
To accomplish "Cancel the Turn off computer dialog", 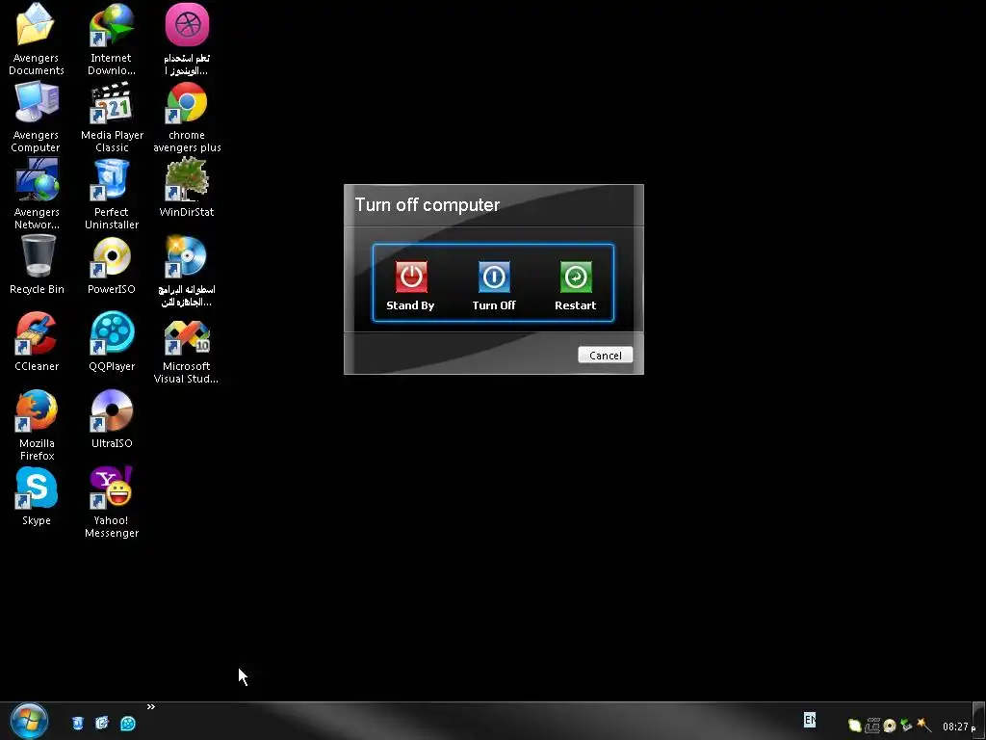I will click(x=605, y=356).
